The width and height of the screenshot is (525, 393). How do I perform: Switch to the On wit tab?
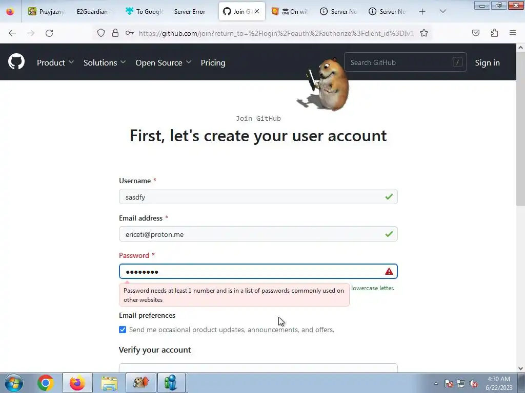pos(290,11)
